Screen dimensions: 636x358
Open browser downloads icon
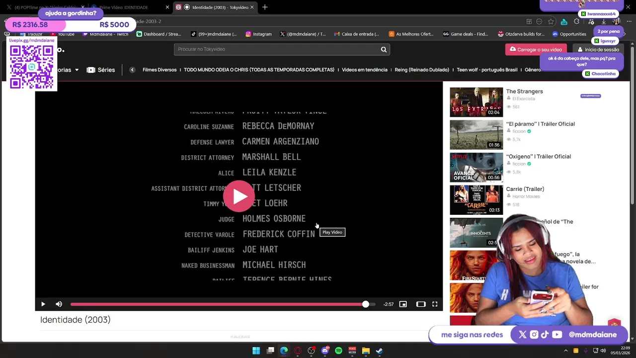pos(603,21)
